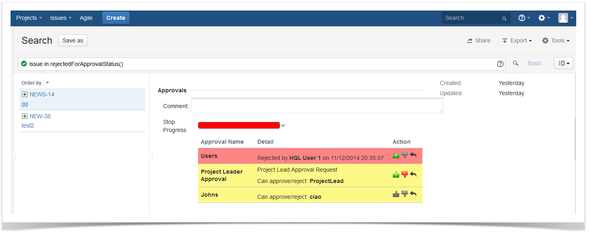Click the Create button
Viewport: 590px width, 234px height.
coord(116,18)
